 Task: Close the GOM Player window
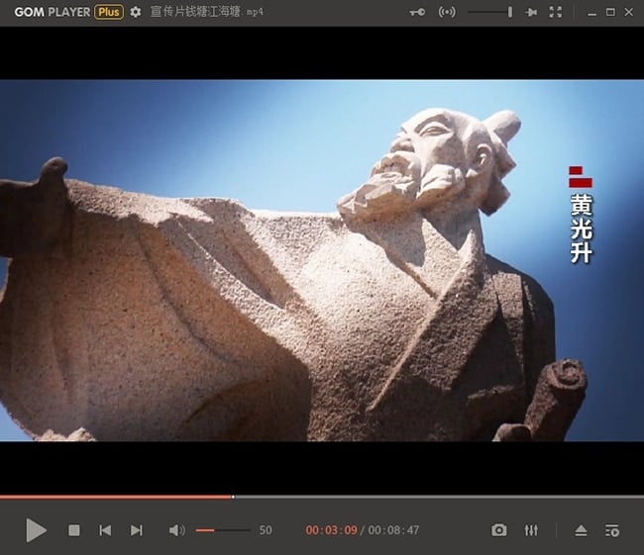pyautogui.click(x=629, y=12)
